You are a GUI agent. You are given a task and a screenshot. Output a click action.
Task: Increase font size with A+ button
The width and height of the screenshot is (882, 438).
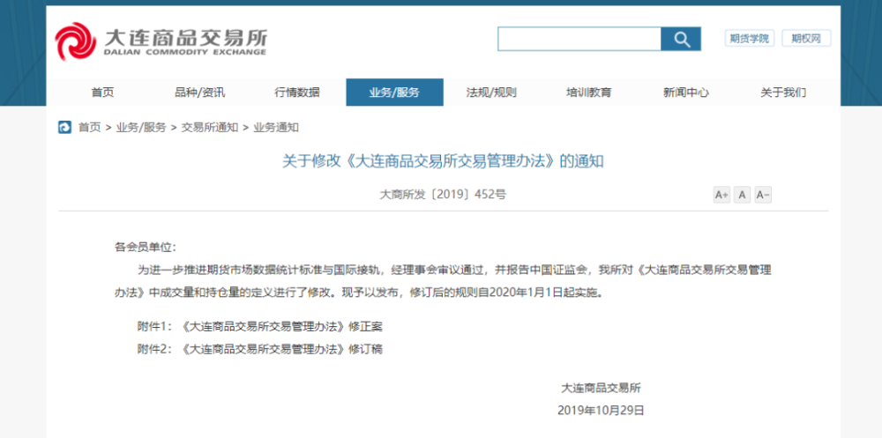pyautogui.click(x=721, y=195)
